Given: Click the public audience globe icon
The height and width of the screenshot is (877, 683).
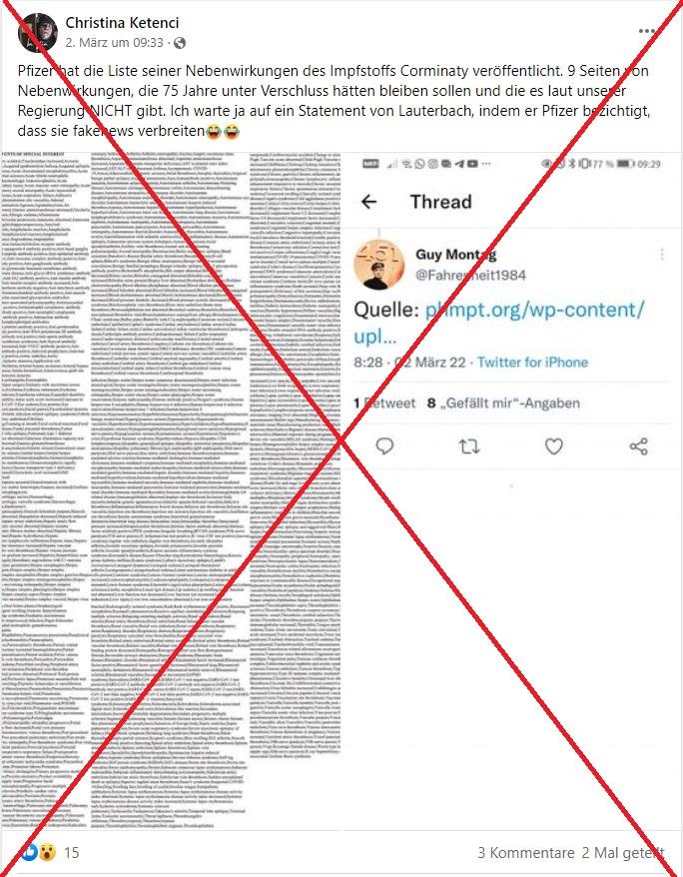Looking at the screenshot, I should [x=180, y=43].
